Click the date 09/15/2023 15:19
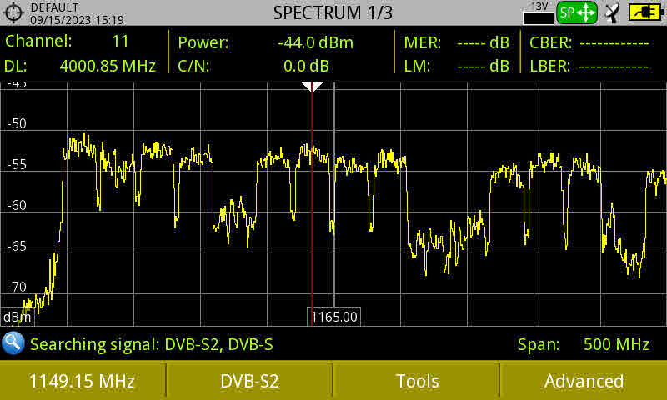The height and width of the screenshot is (400, 667). click(77, 20)
